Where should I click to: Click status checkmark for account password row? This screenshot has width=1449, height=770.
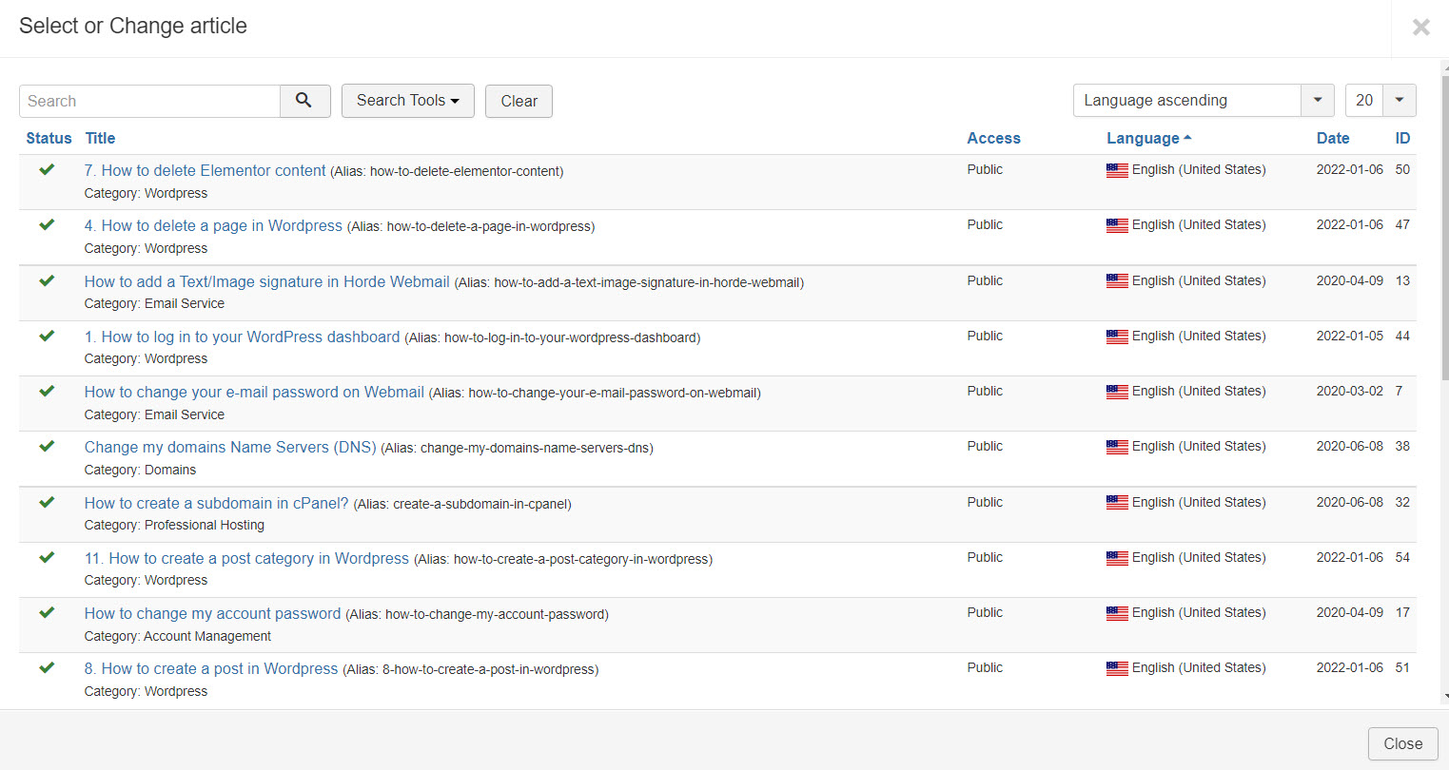coord(47,612)
